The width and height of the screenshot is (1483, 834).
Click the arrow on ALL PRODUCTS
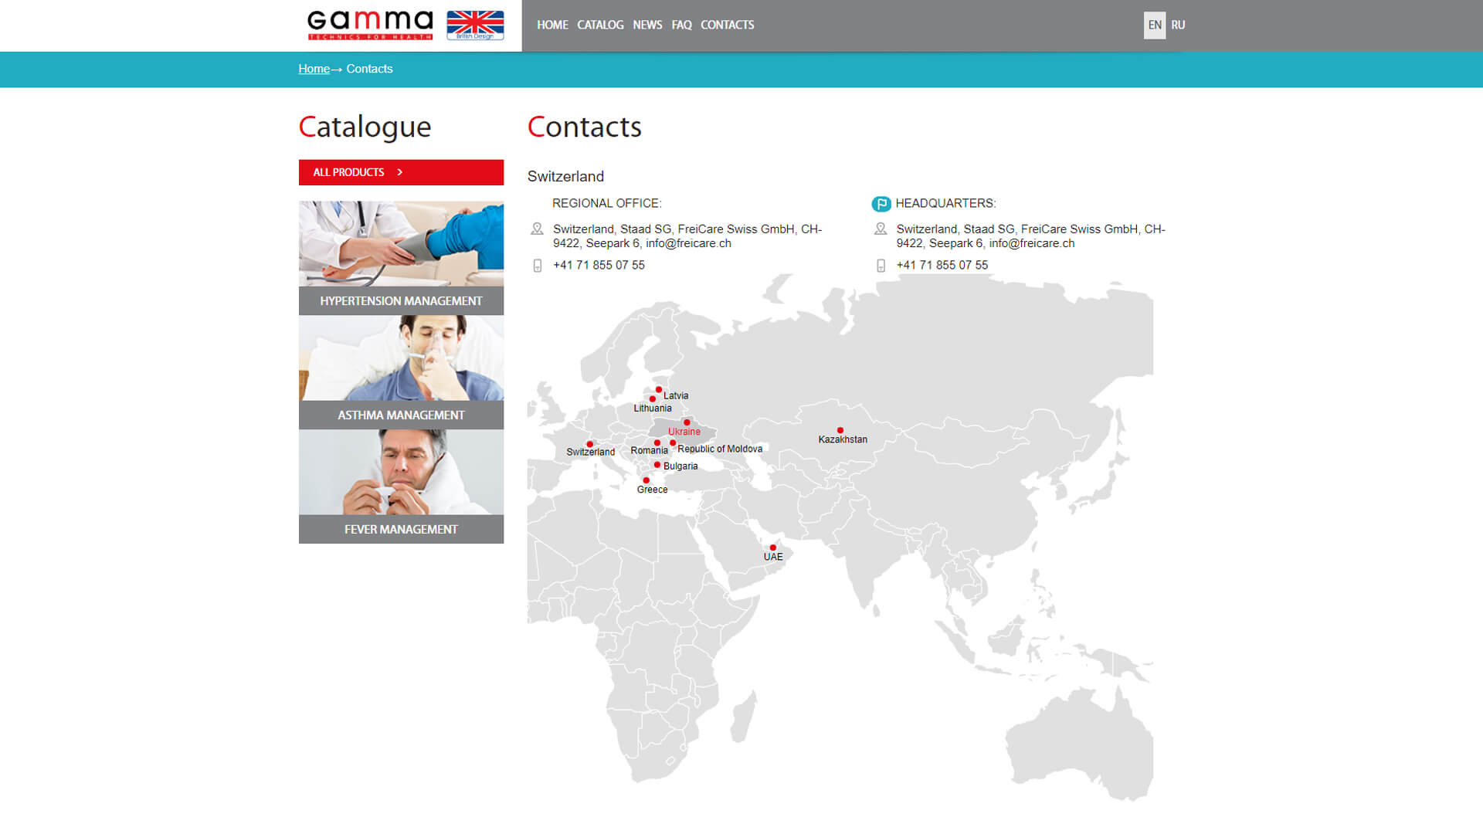pos(399,172)
